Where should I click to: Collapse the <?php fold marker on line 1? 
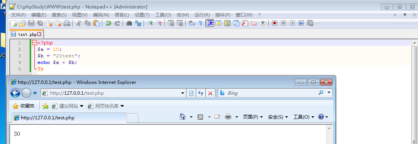pos(34,43)
